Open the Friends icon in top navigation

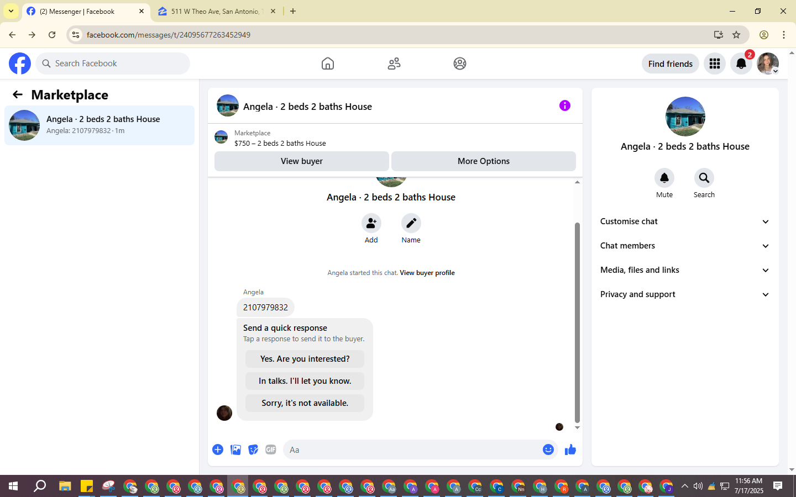point(394,64)
